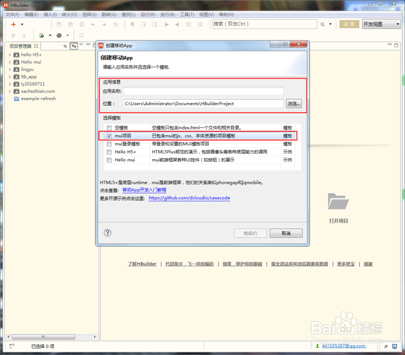
Task: Click the project manager horizontal scrollbar thumb
Action: (43, 337)
